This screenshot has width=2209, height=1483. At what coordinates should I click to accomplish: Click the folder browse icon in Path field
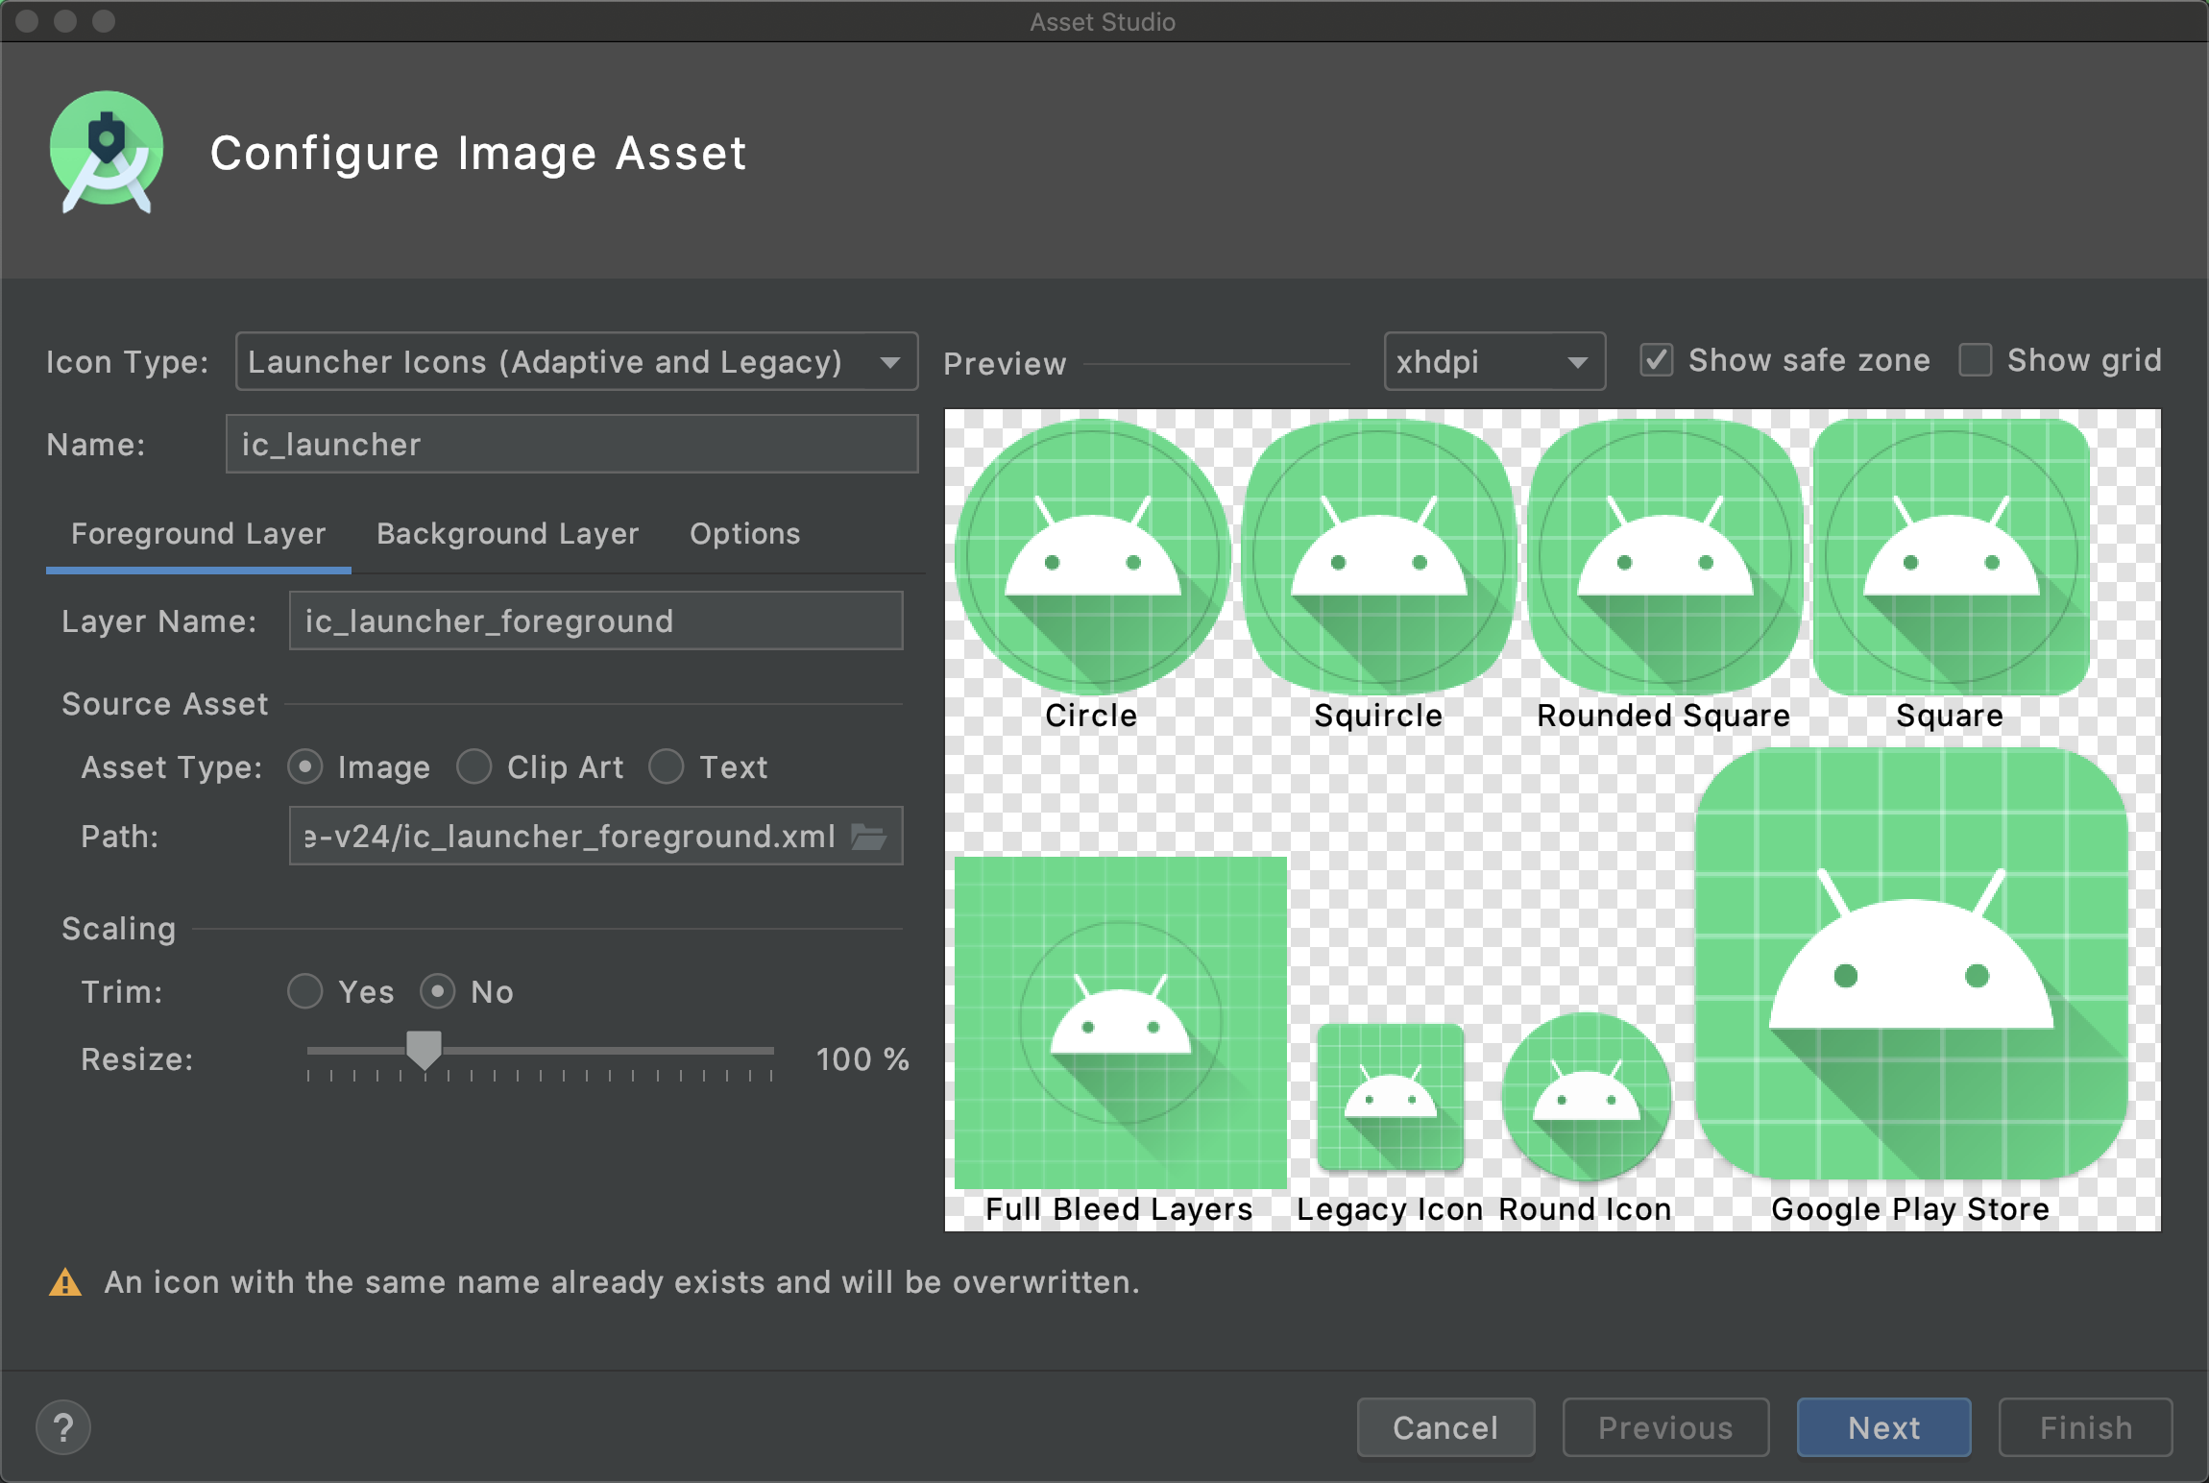pos(869,837)
